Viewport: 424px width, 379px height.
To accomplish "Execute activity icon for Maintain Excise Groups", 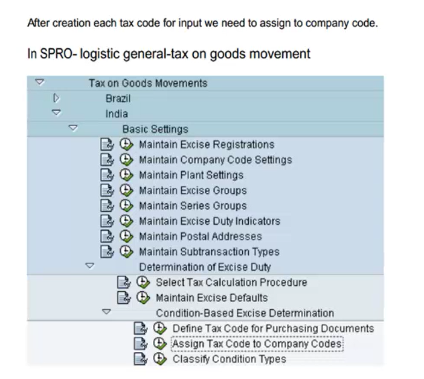I will [126, 190].
